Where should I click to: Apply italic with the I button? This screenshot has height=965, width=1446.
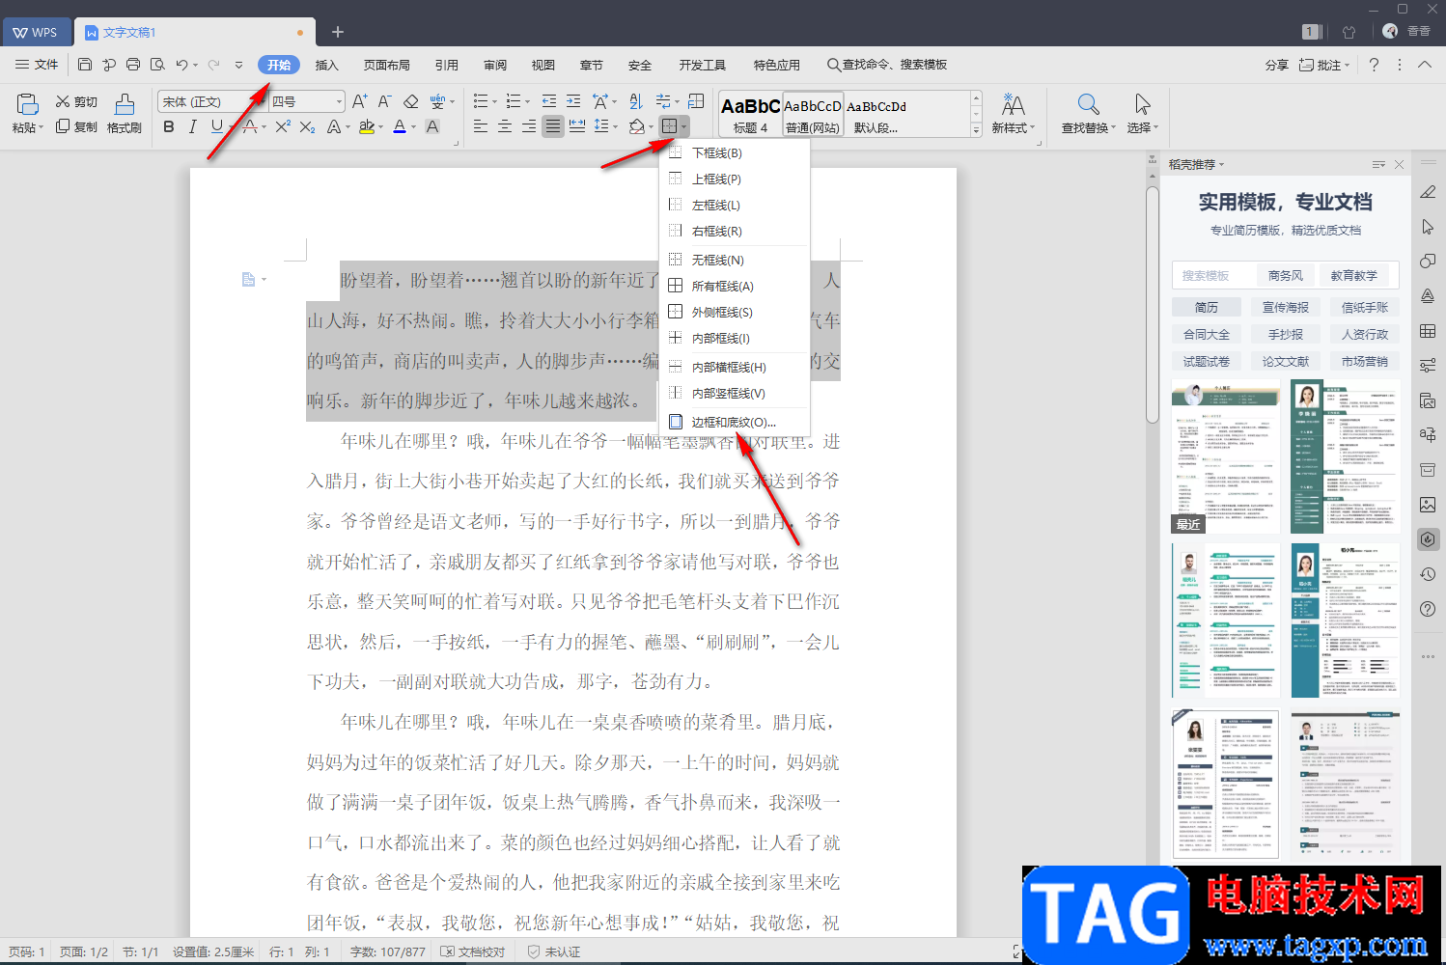pos(192,126)
